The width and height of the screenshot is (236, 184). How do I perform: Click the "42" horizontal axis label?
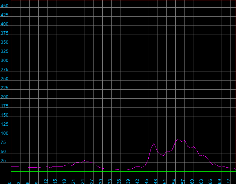tap(137, 181)
